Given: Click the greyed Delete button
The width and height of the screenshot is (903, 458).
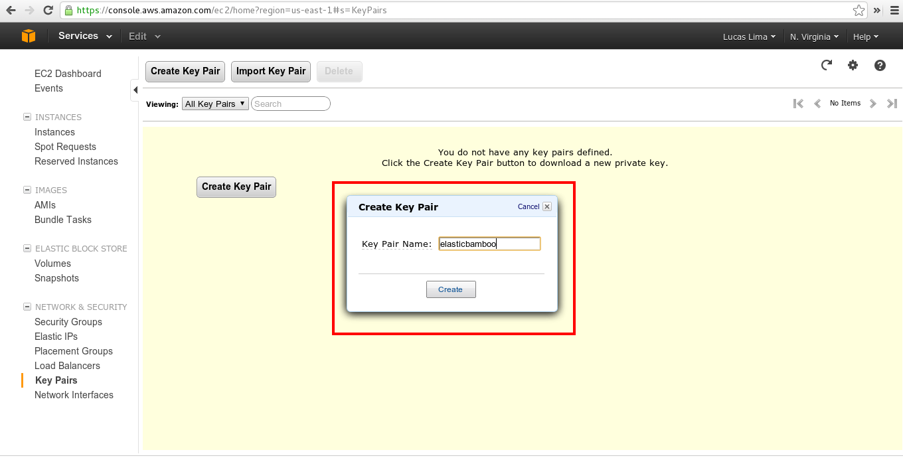Looking at the screenshot, I should coord(339,72).
